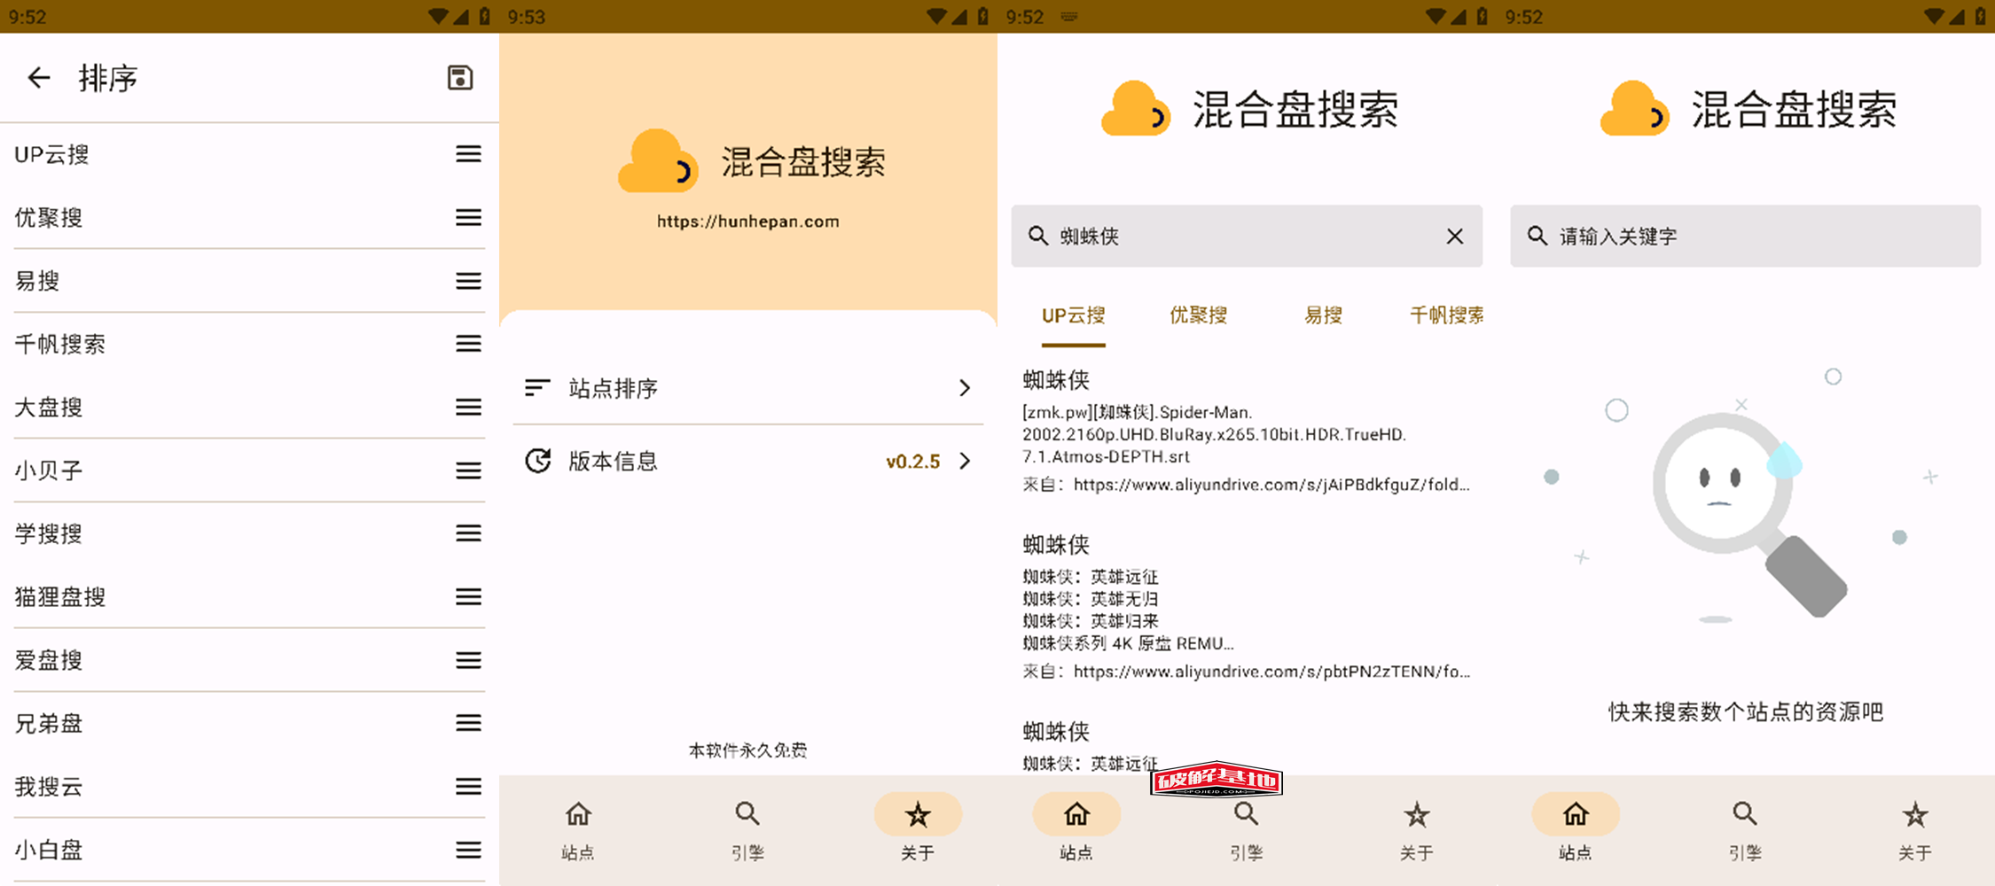Tap 关于 star tab in results screen
Screen dimensions: 1995x886
[x=1416, y=831]
